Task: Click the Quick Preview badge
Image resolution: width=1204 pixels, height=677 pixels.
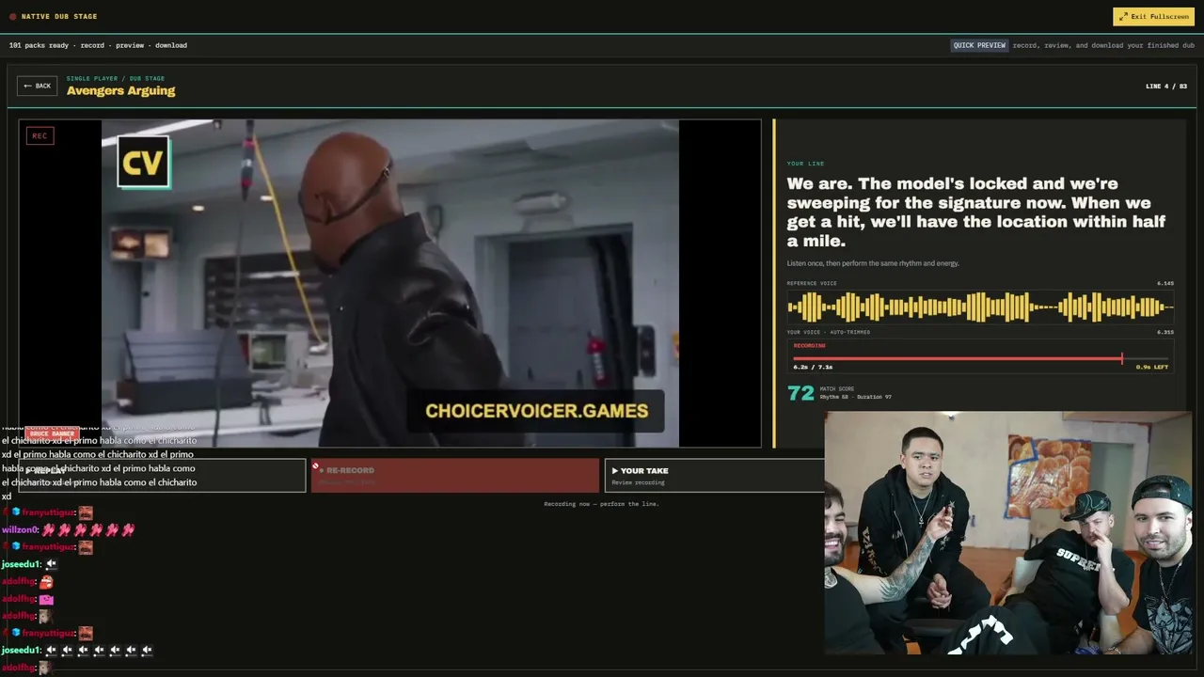Action: (x=979, y=45)
